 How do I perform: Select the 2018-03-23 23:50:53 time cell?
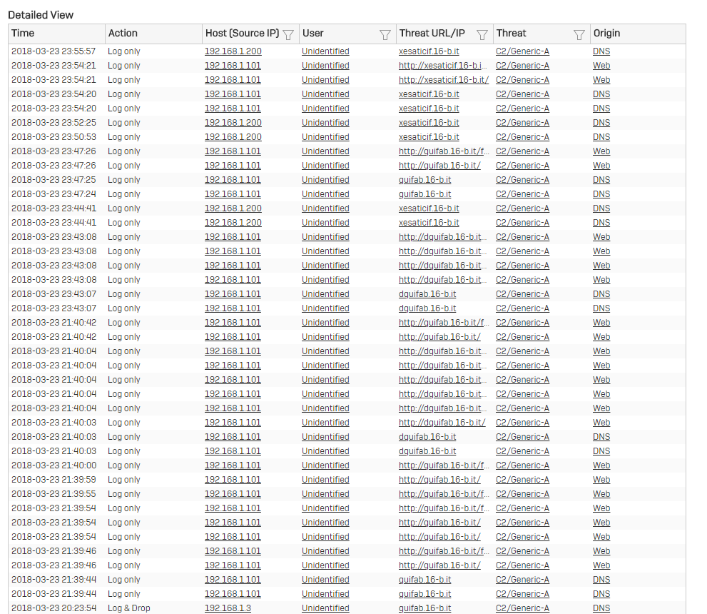(x=54, y=137)
